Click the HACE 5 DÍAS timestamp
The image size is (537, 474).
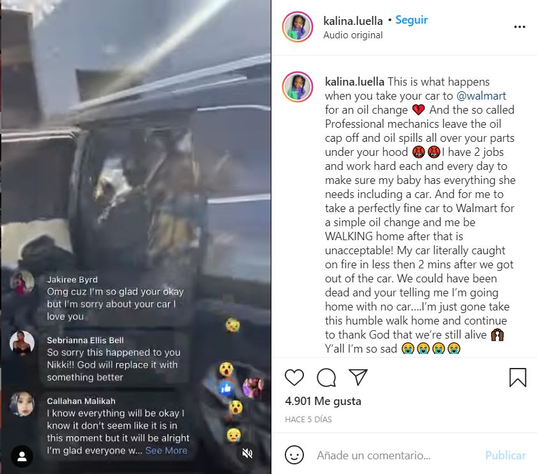tap(308, 420)
